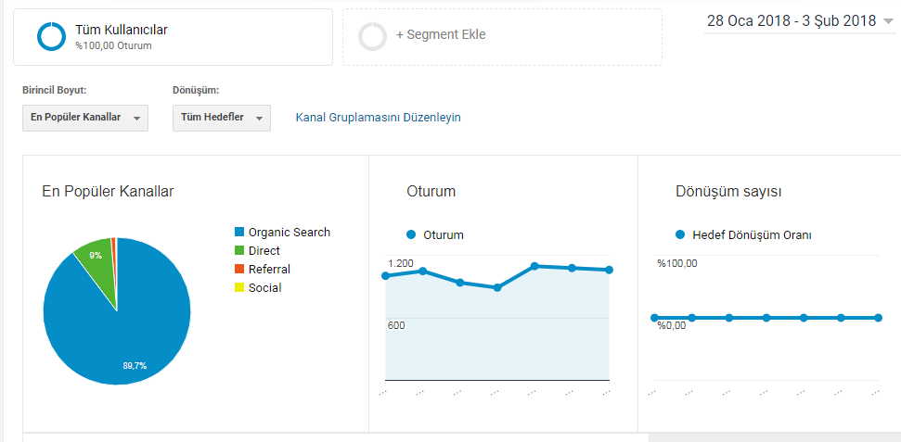The image size is (901, 442).
Task: Click the highest point on Oturum line chart
Action: [x=534, y=266]
